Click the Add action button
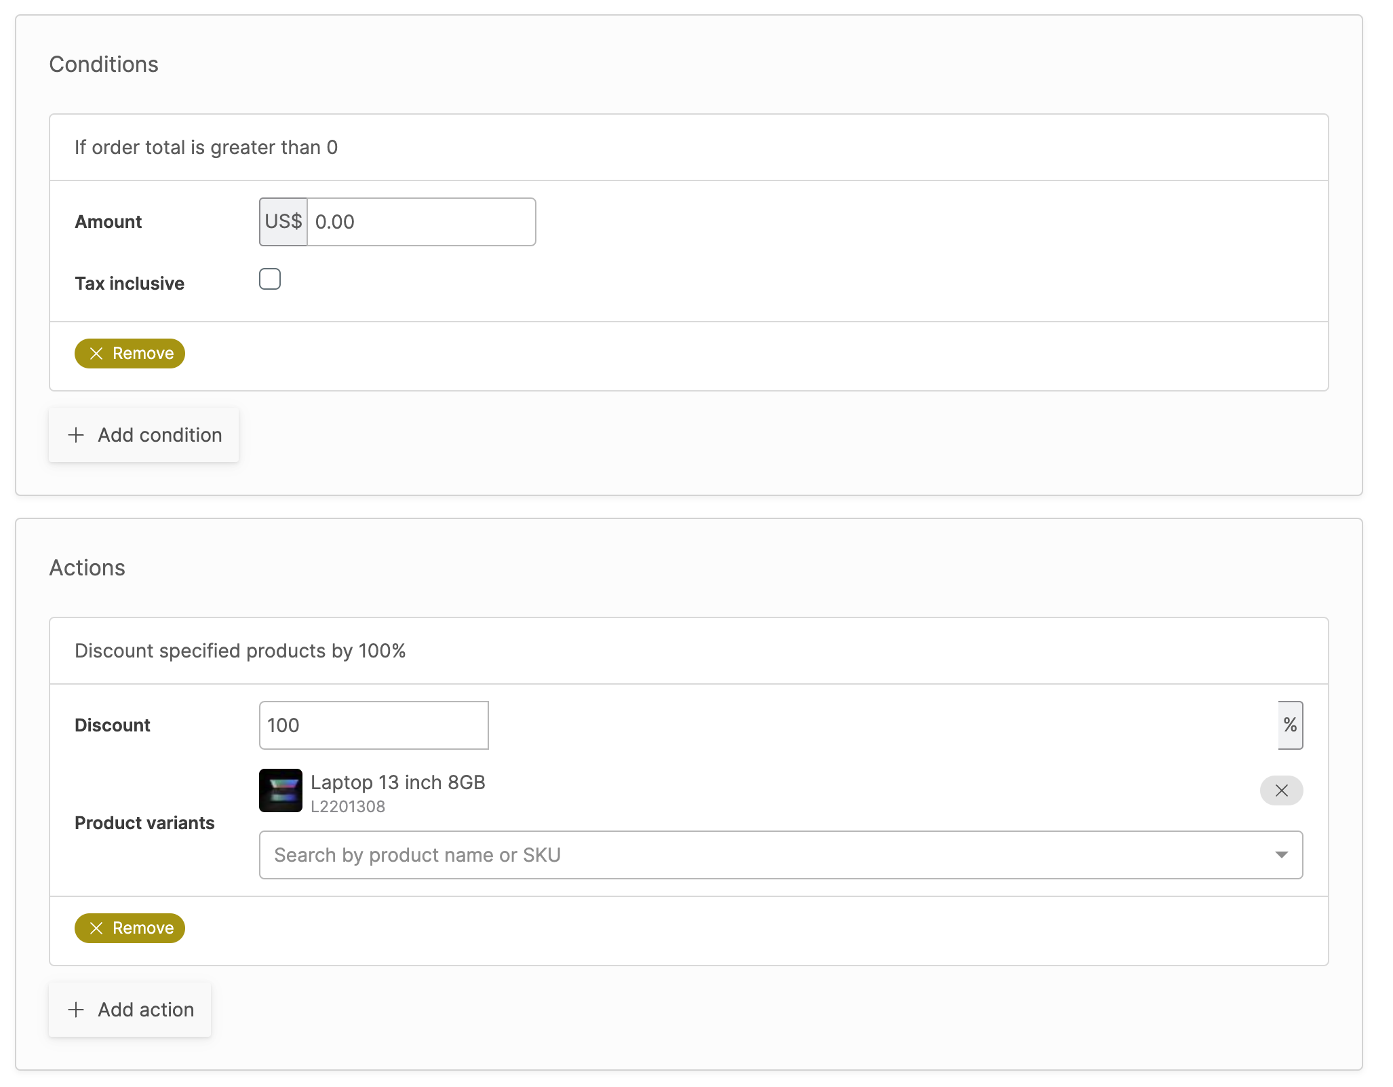 click(x=130, y=1009)
